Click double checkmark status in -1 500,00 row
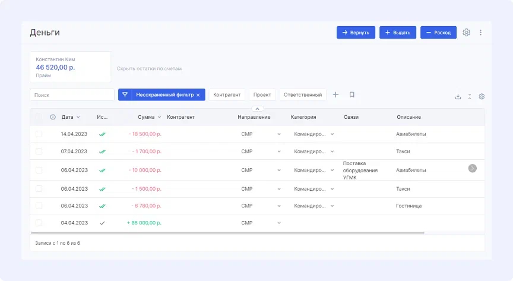Screen dimensions: 513x281 tap(102, 189)
